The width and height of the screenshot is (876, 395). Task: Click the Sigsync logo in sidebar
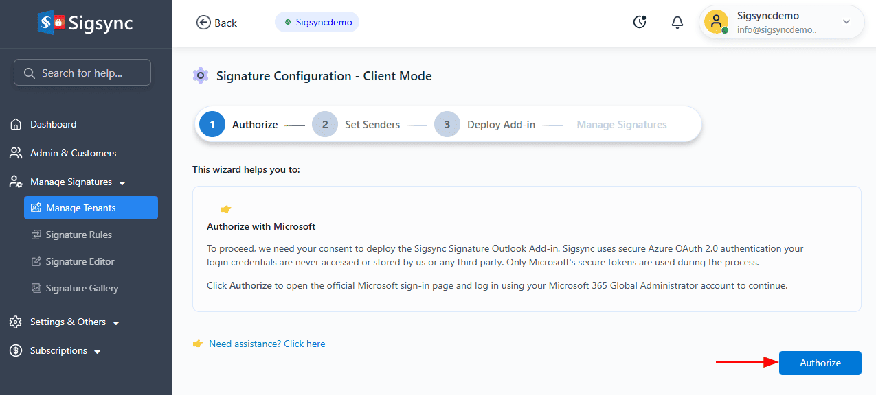pos(85,23)
